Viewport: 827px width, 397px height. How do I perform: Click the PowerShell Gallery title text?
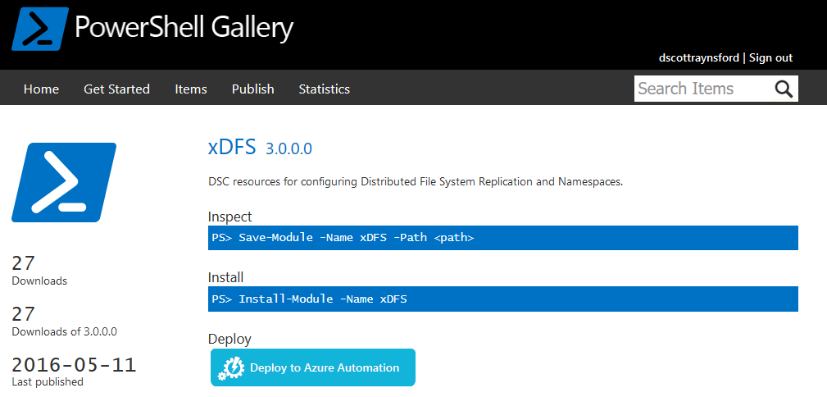pos(184,27)
